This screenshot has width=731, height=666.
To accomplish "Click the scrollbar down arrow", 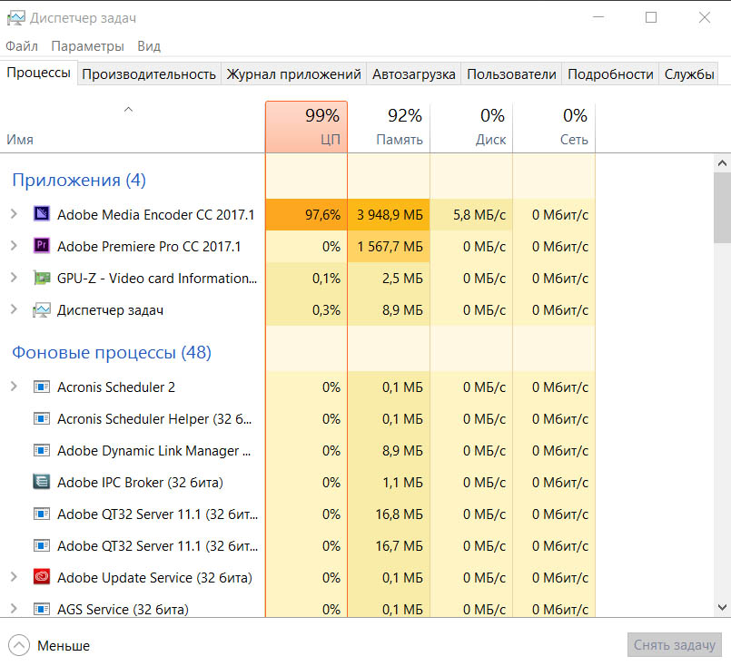I will tap(722, 607).
